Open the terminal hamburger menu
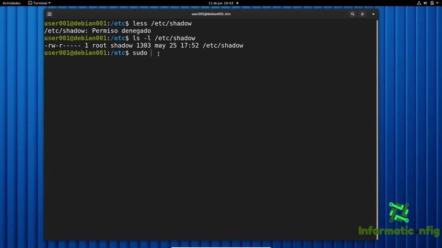Screen dimensions: 442x248 pos(362,14)
